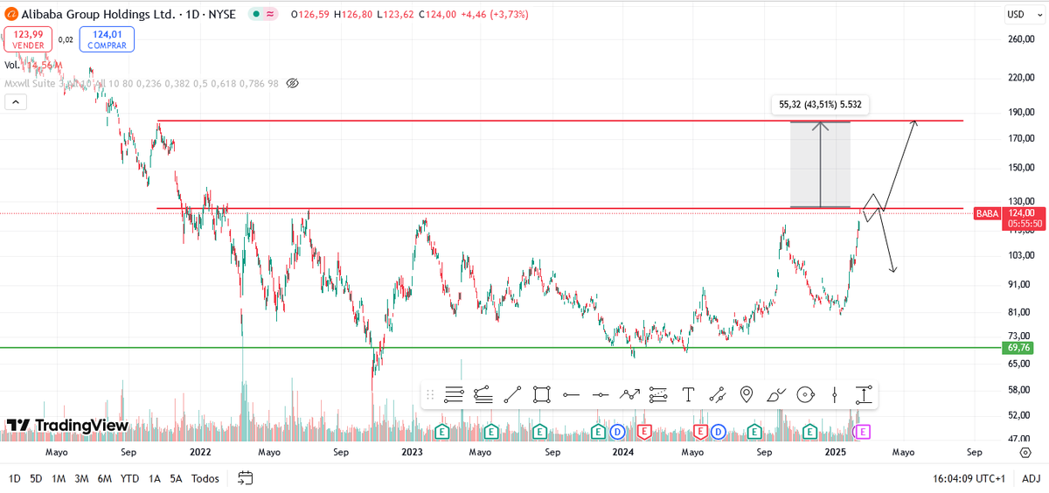This screenshot has width=1049, height=493.
Task: Click the green E earnings marker near 2025
Action: point(810,431)
